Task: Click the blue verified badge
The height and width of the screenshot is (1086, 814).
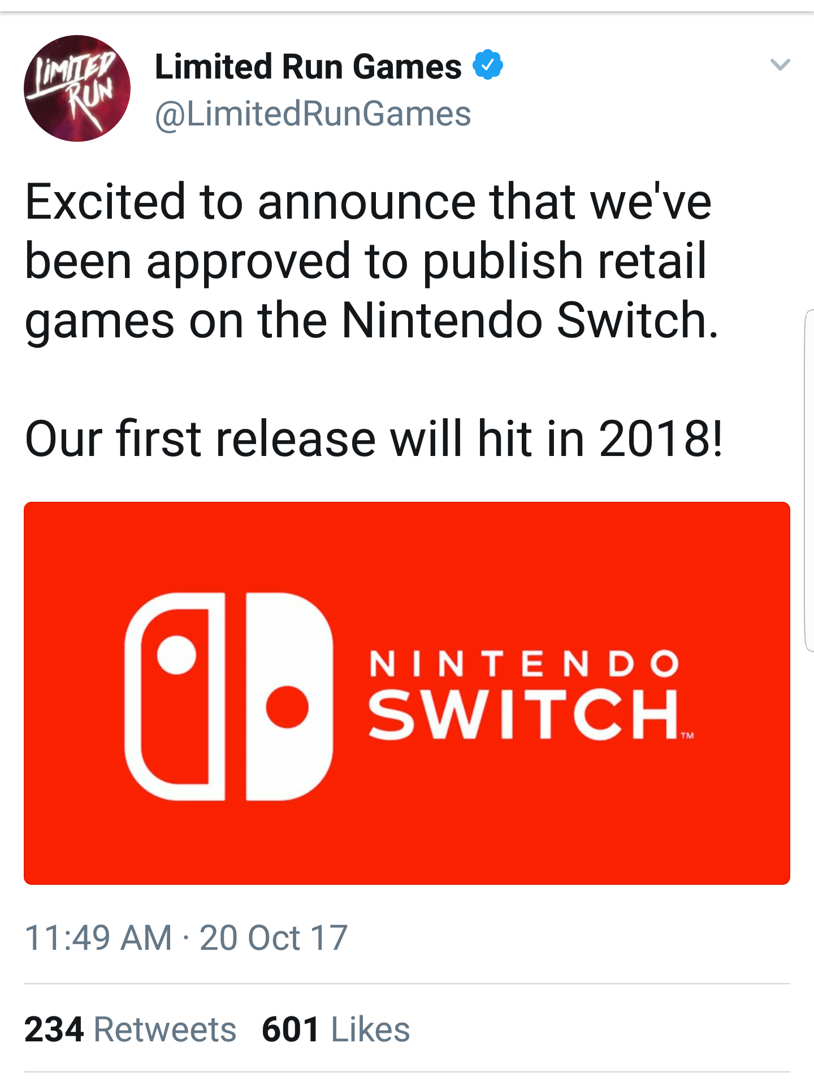Action: tap(488, 65)
